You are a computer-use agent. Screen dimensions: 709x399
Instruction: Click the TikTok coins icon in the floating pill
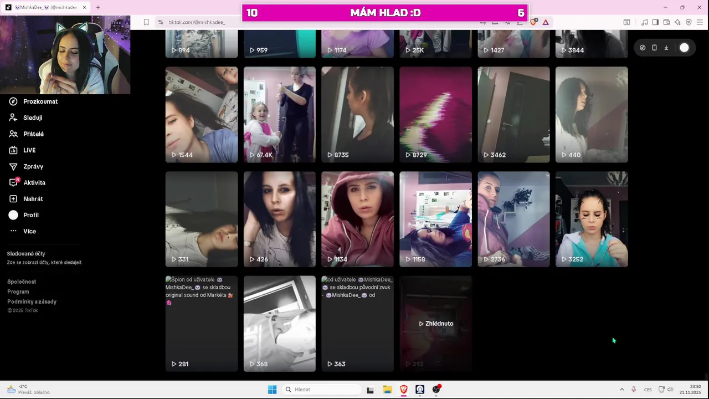[643, 48]
